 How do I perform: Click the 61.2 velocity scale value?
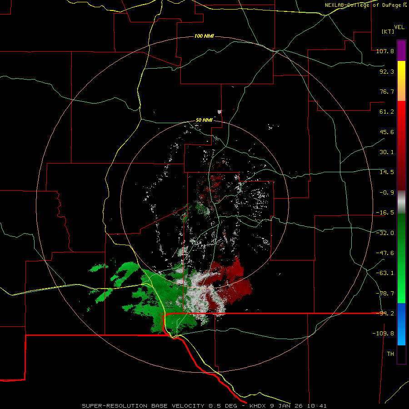pos(387,112)
